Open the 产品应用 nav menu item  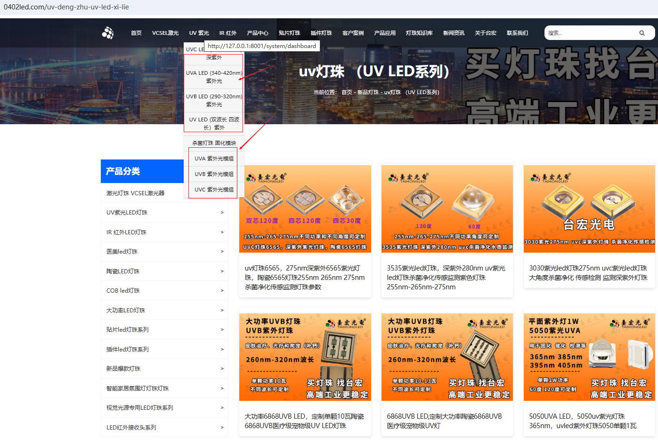coord(385,33)
